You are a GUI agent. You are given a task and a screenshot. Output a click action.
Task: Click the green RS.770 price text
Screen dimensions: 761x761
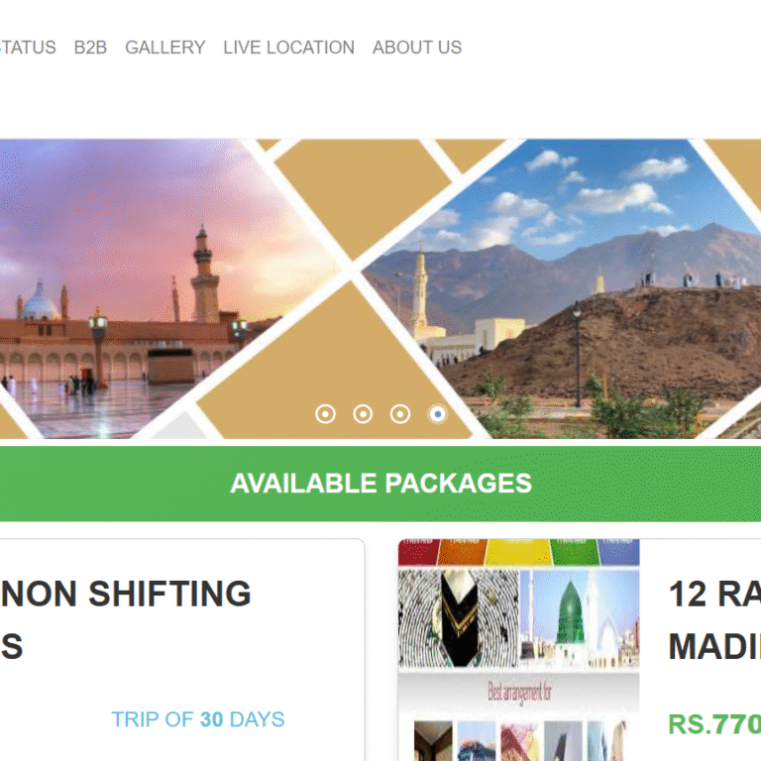(x=714, y=724)
